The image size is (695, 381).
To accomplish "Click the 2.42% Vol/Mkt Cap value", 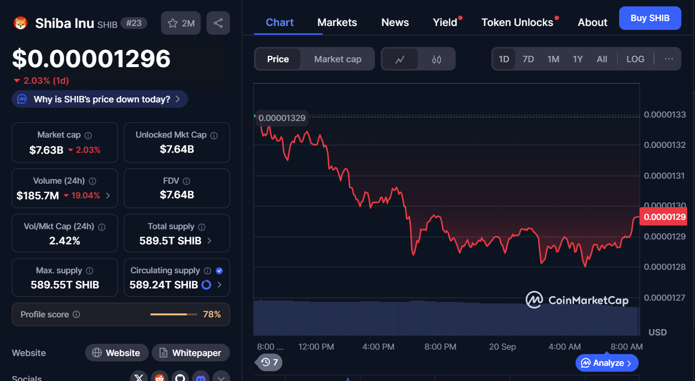I will pos(65,240).
